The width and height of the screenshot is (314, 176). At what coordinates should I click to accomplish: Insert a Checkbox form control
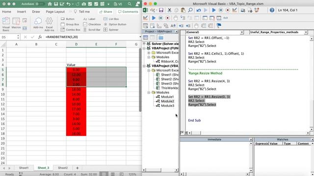click(x=92, y=24)
